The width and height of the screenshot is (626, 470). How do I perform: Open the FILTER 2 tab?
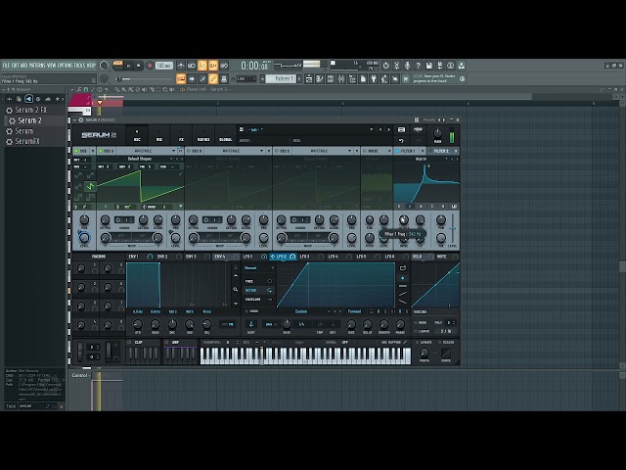pos(441,151)
